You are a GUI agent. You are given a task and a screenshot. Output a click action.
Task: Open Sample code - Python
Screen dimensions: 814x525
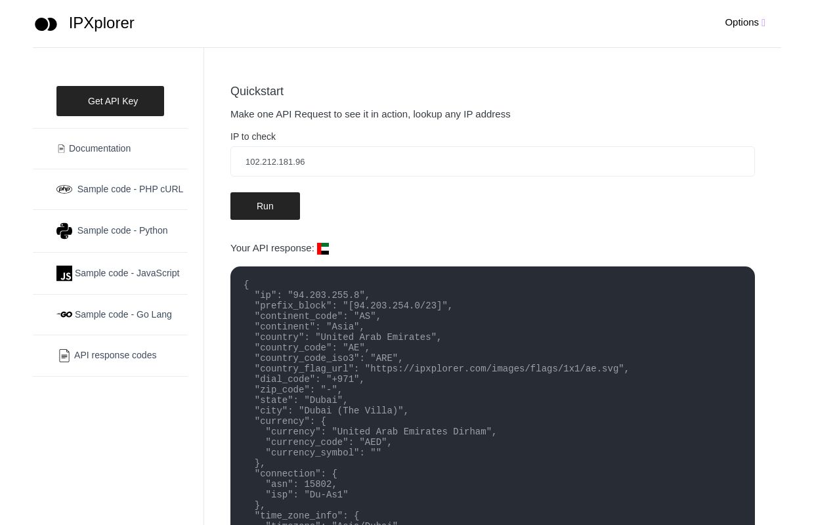[x=122, y=230]
